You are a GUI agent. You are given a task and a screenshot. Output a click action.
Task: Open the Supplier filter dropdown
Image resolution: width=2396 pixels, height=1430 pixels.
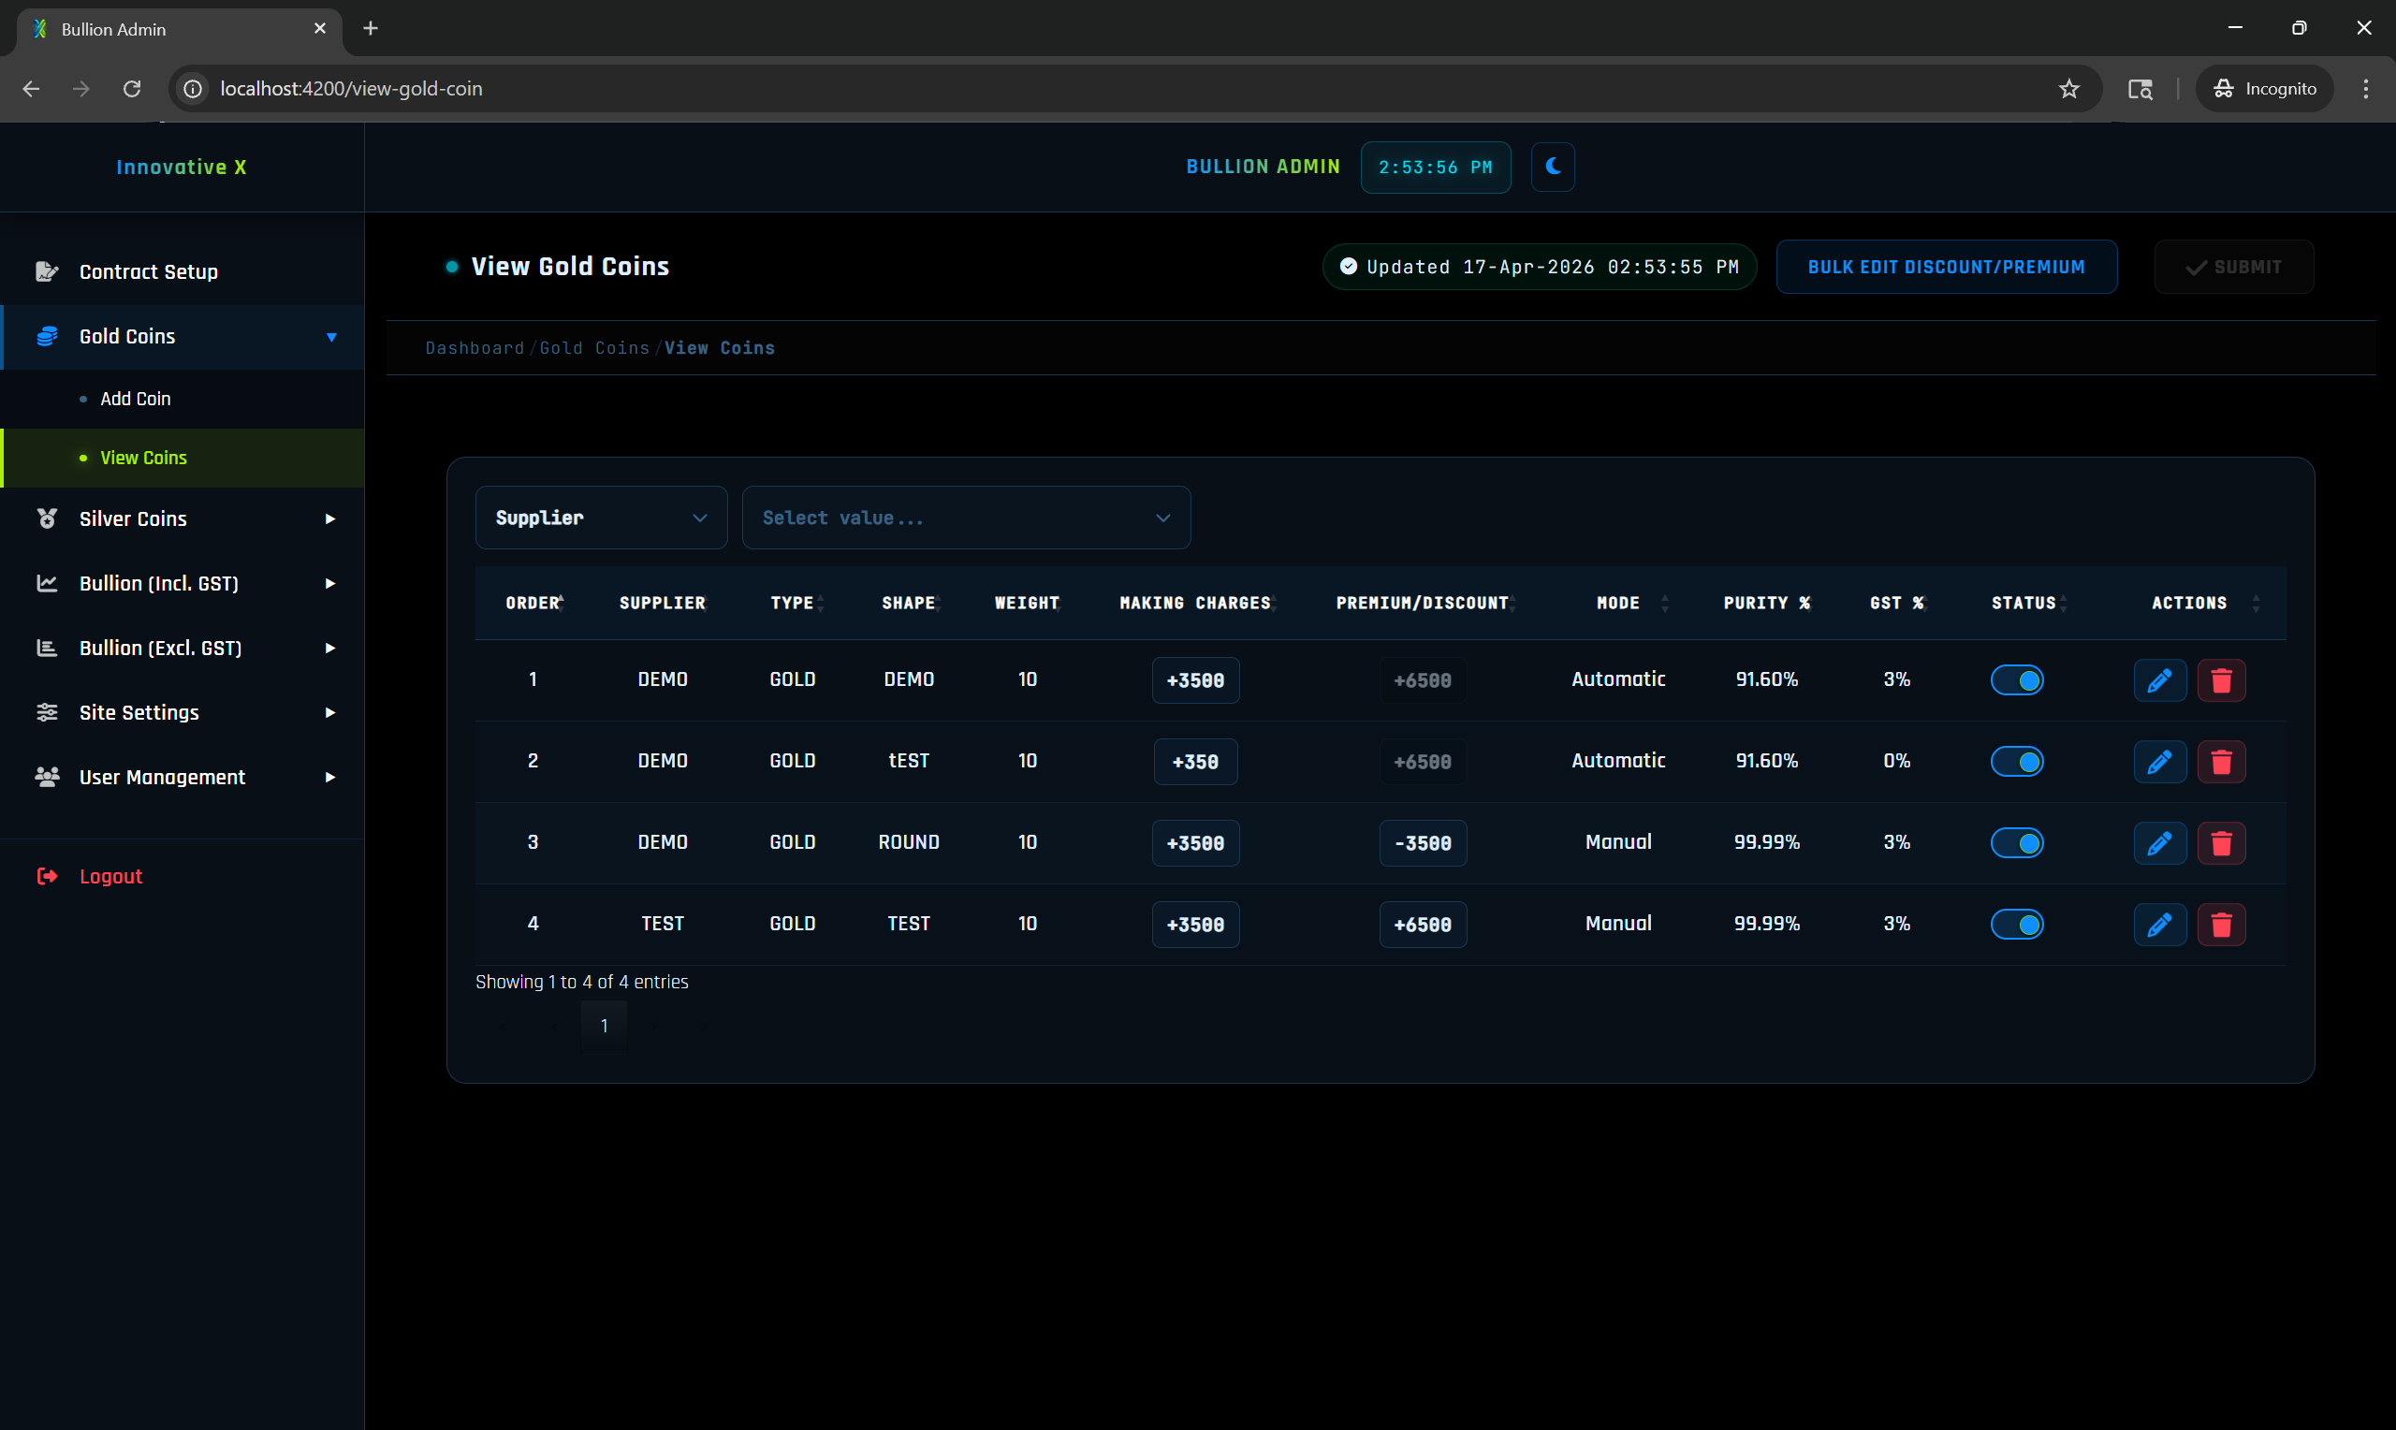coord(601,518)
